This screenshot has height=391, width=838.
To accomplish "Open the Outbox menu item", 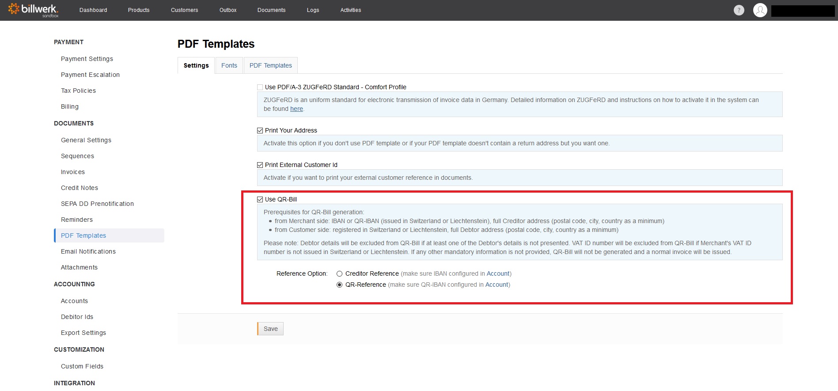I will [228, 10].
